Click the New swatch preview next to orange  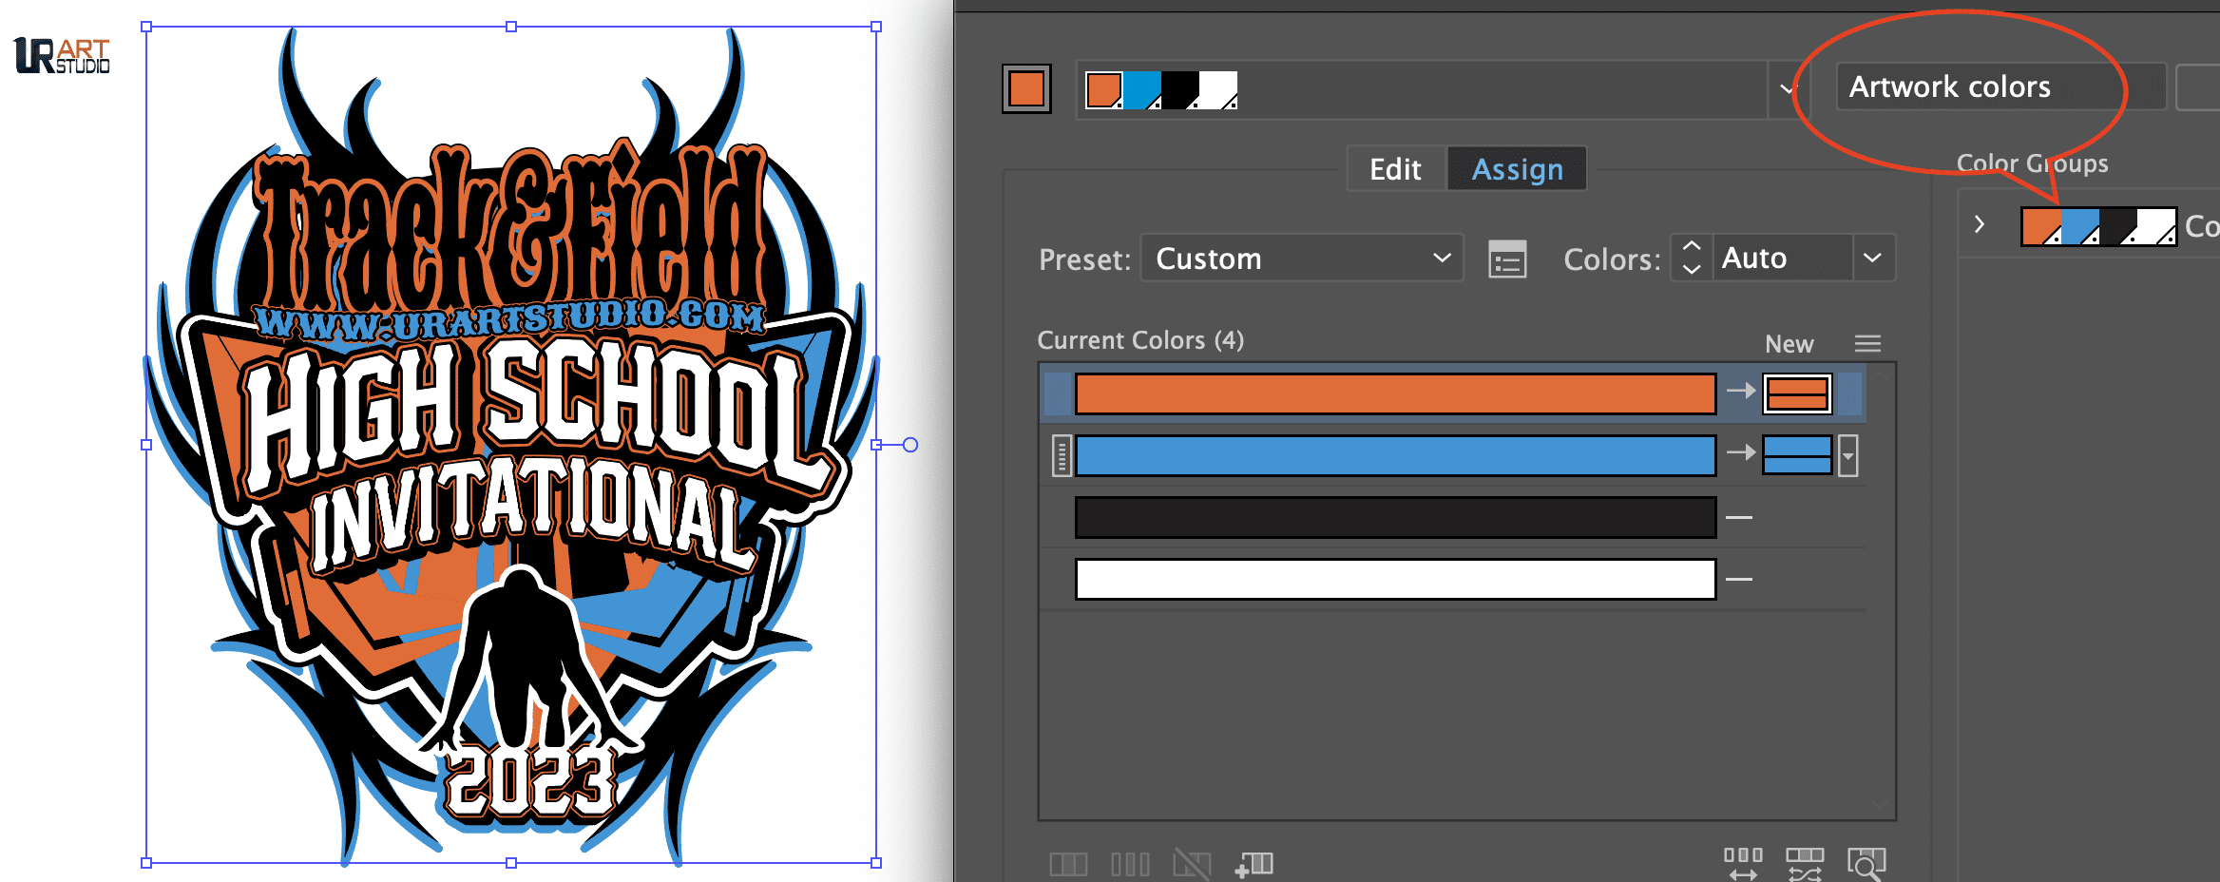click(1796, 393)
